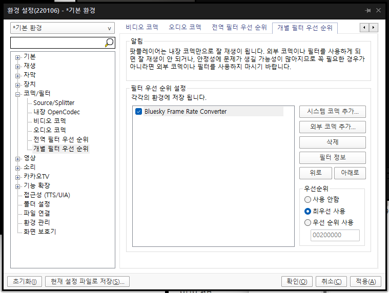Move the filter up with 위로
This screenshot has height=293, width=389.
coord(316,173)
